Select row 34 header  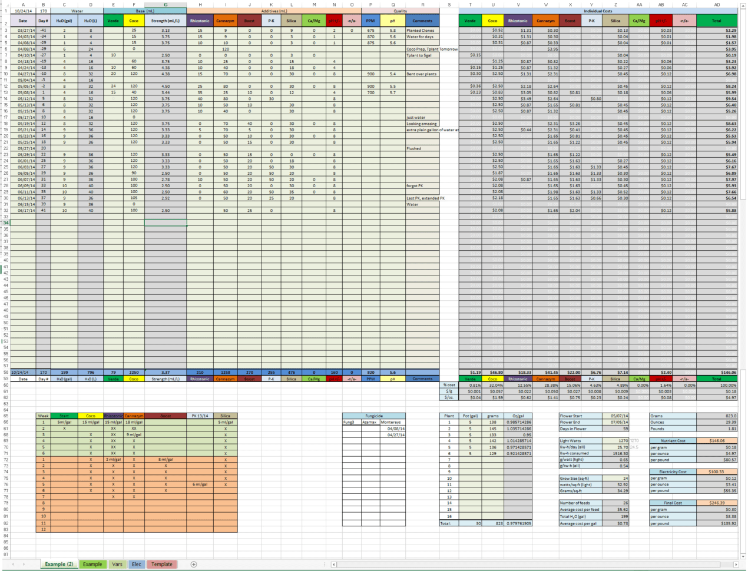point(5,223)
